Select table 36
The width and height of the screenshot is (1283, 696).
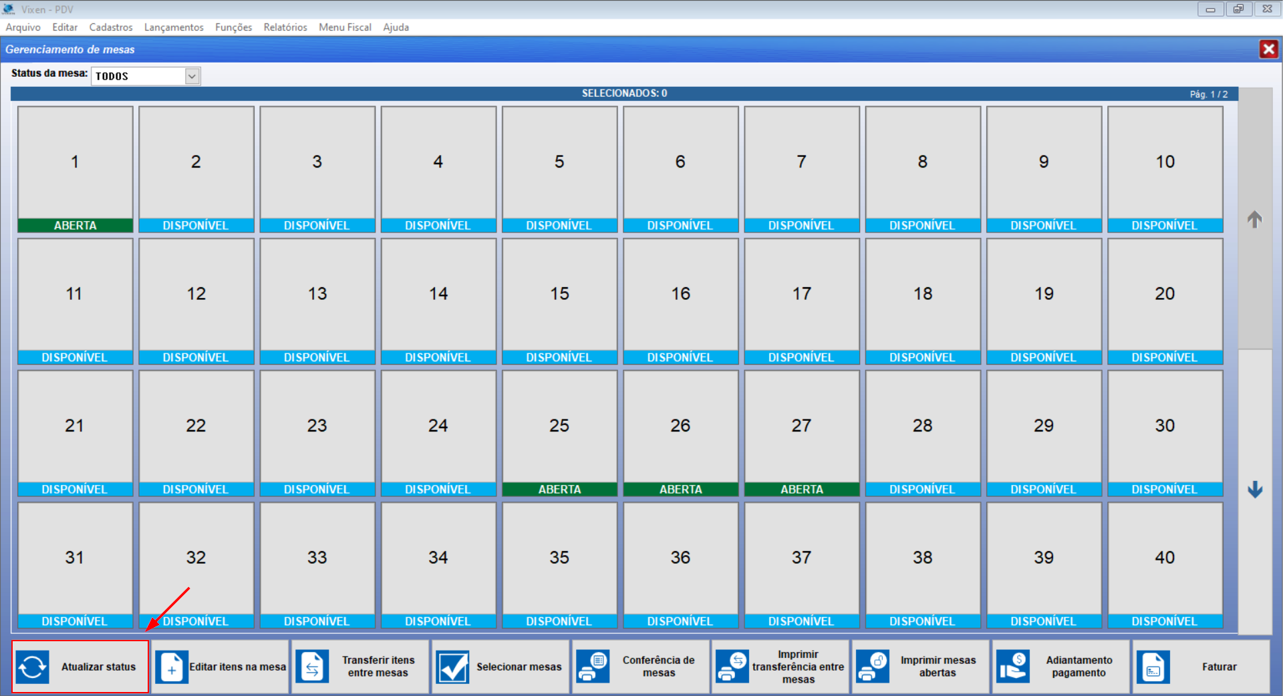pyautogui.click(x=681, y=565)
